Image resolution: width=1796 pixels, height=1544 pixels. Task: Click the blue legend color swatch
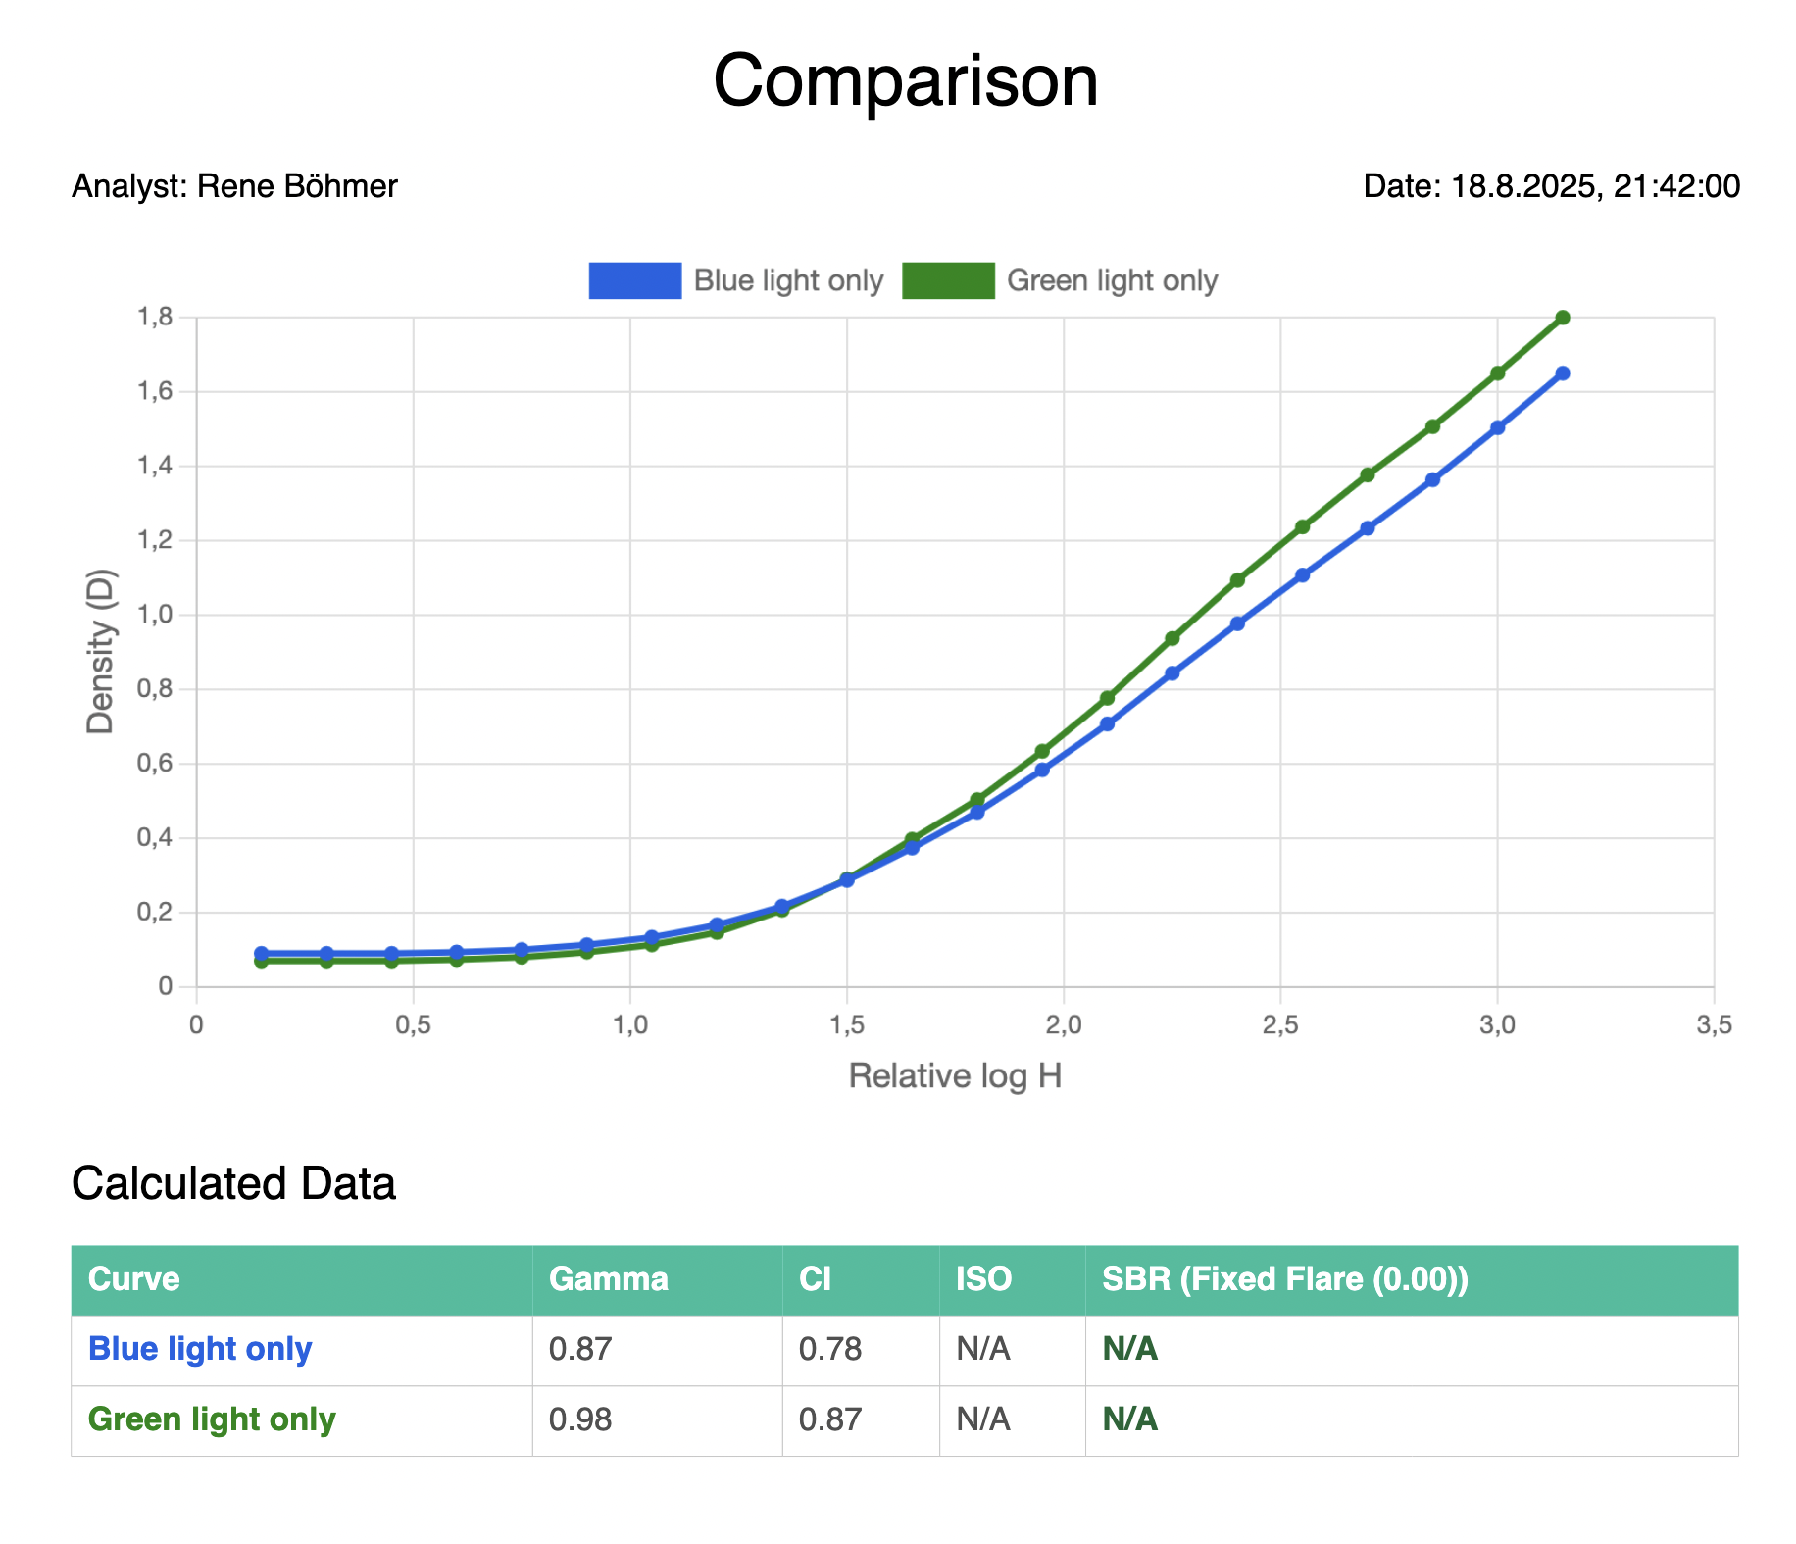tap(634, 280)
